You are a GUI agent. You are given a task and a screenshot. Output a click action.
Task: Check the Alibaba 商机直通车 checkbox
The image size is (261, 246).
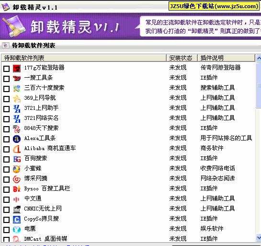click(7, 149)
